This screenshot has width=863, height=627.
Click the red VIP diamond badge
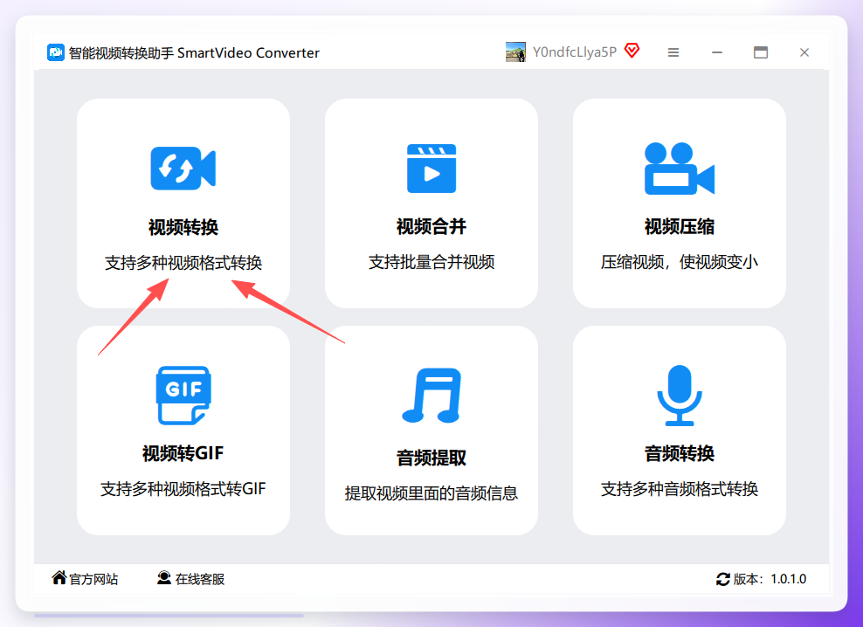[x=632, y=51]
